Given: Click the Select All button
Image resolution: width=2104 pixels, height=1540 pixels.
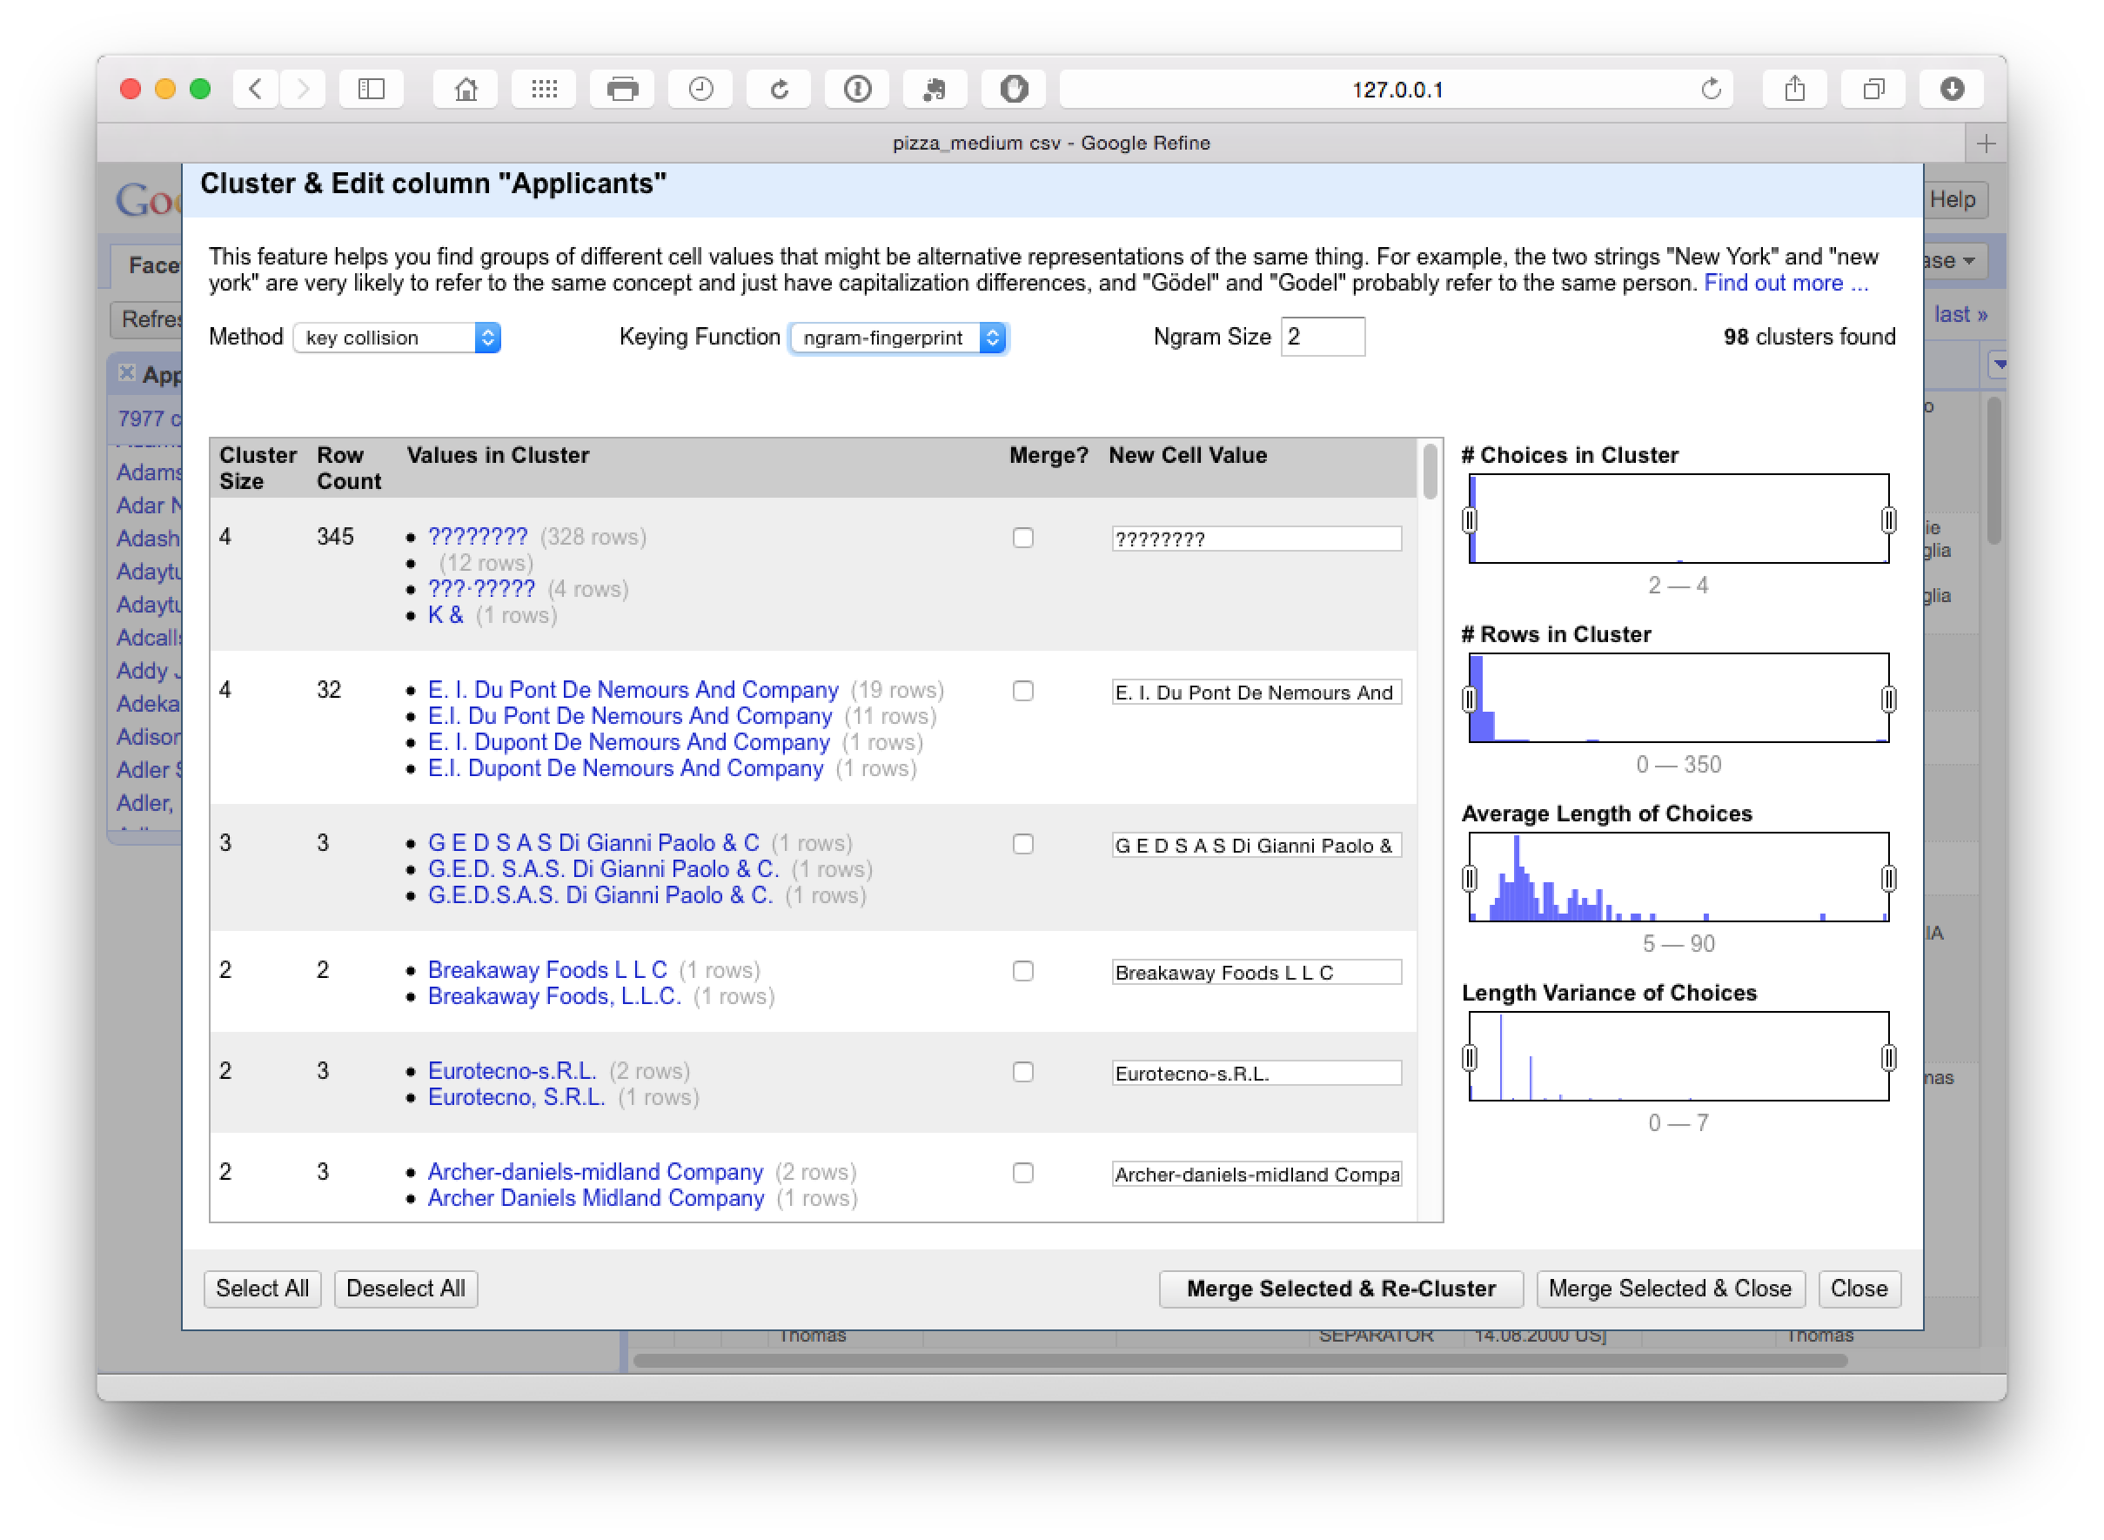Looking at the screenshot, I should 262,1289.
